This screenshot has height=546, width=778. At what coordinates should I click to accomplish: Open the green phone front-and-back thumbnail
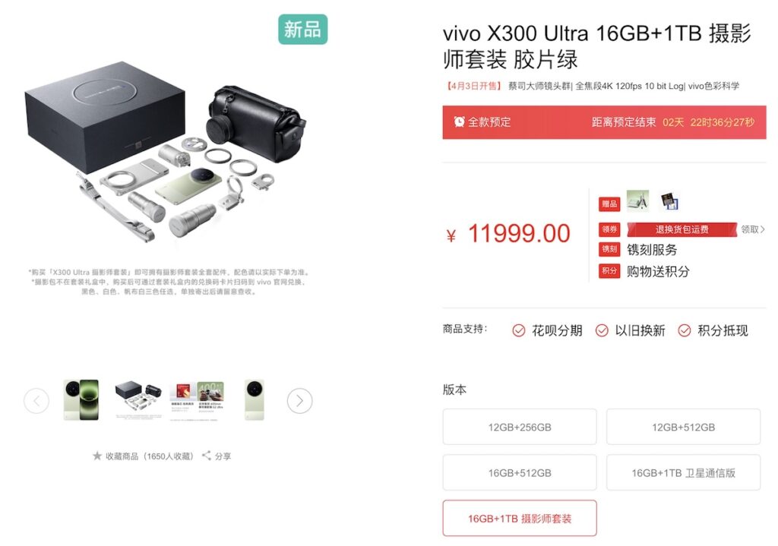81,399
